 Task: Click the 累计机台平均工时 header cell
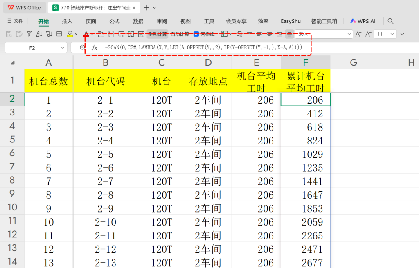pos(305,81)
